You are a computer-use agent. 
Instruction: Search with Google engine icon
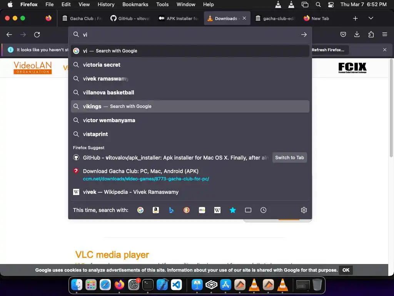tap(140, 210)
